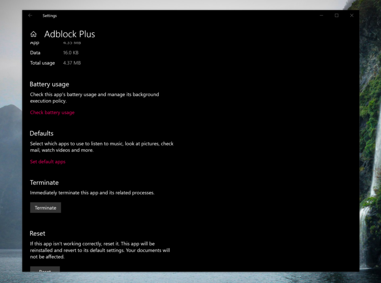Click the Reset section heading

click(38, 233)
